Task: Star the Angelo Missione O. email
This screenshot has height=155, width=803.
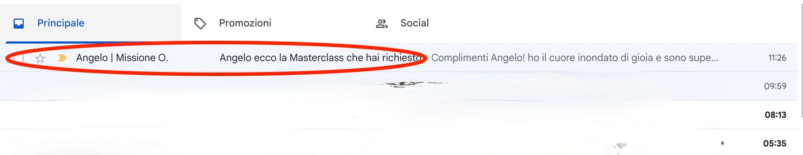Action: coord(40,58)
